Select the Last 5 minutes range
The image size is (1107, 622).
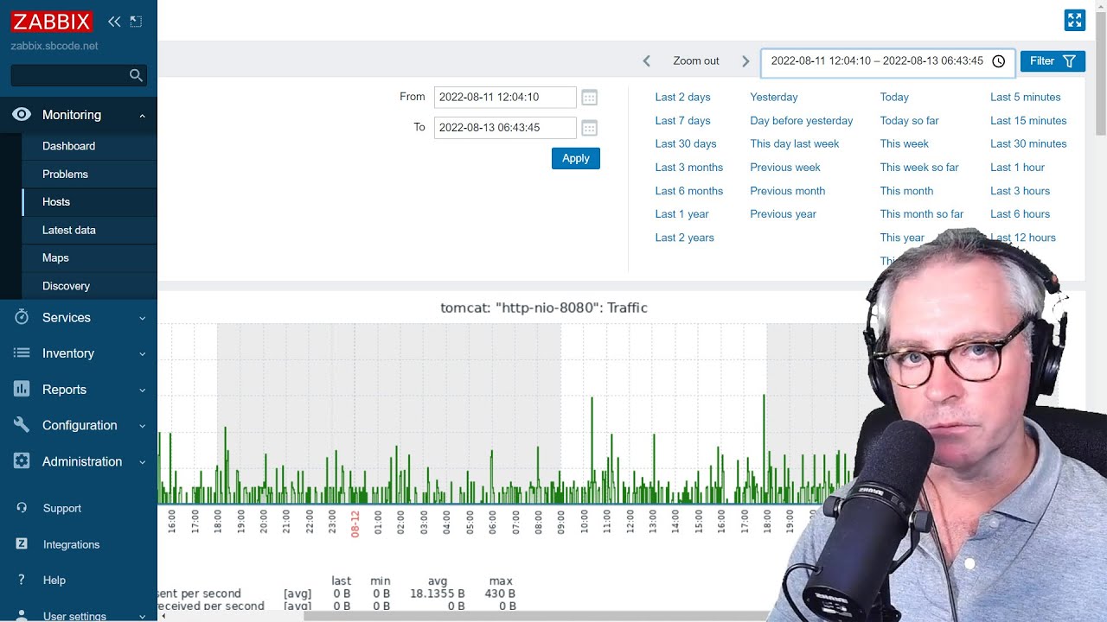pyautogui.click(x=1026, y=97)
